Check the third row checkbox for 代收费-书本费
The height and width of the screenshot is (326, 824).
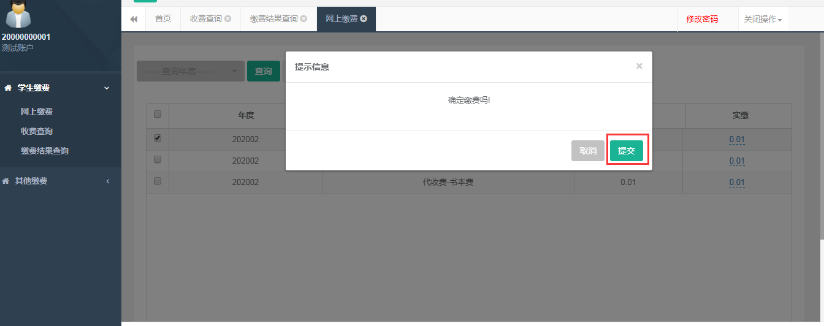(158, 181)
